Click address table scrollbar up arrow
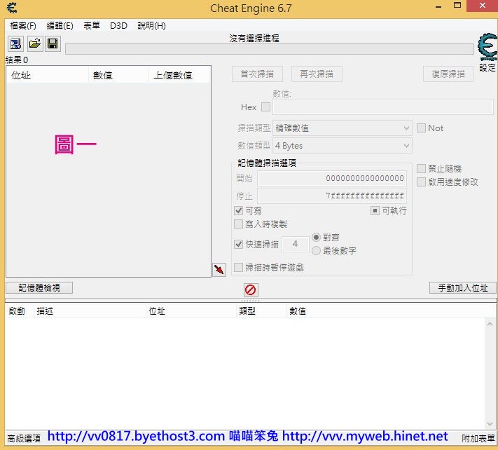 [x=490, y=324]
